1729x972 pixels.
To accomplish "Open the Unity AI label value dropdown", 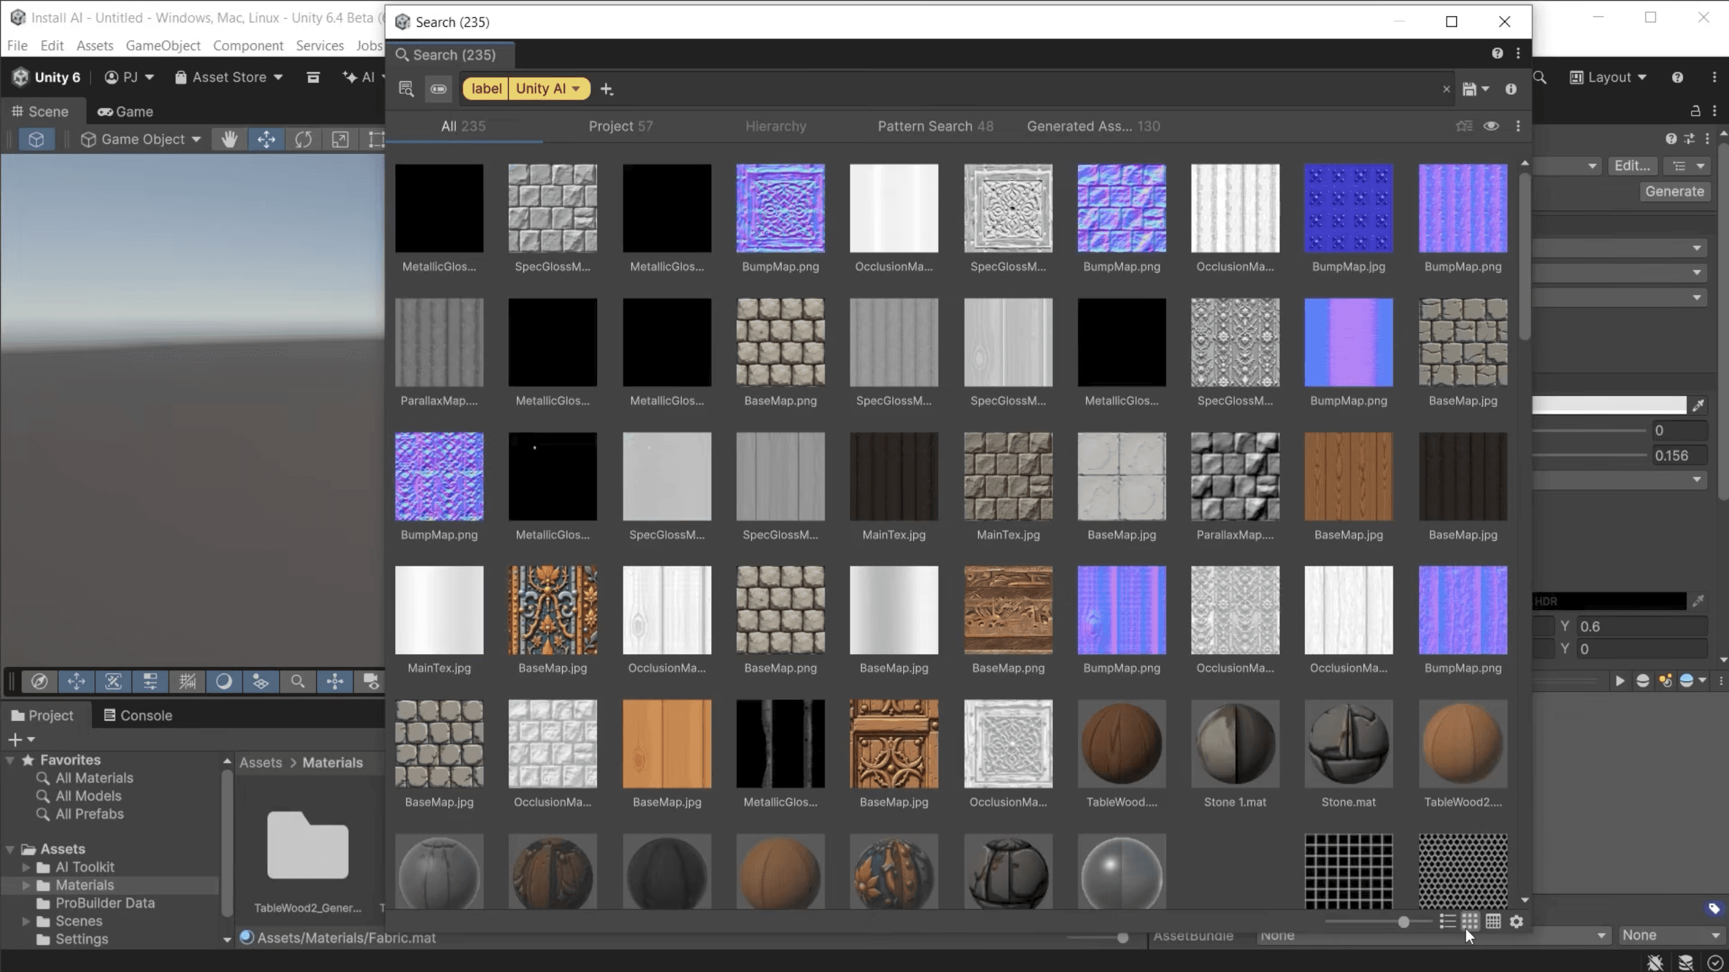I will pos(550,88).
